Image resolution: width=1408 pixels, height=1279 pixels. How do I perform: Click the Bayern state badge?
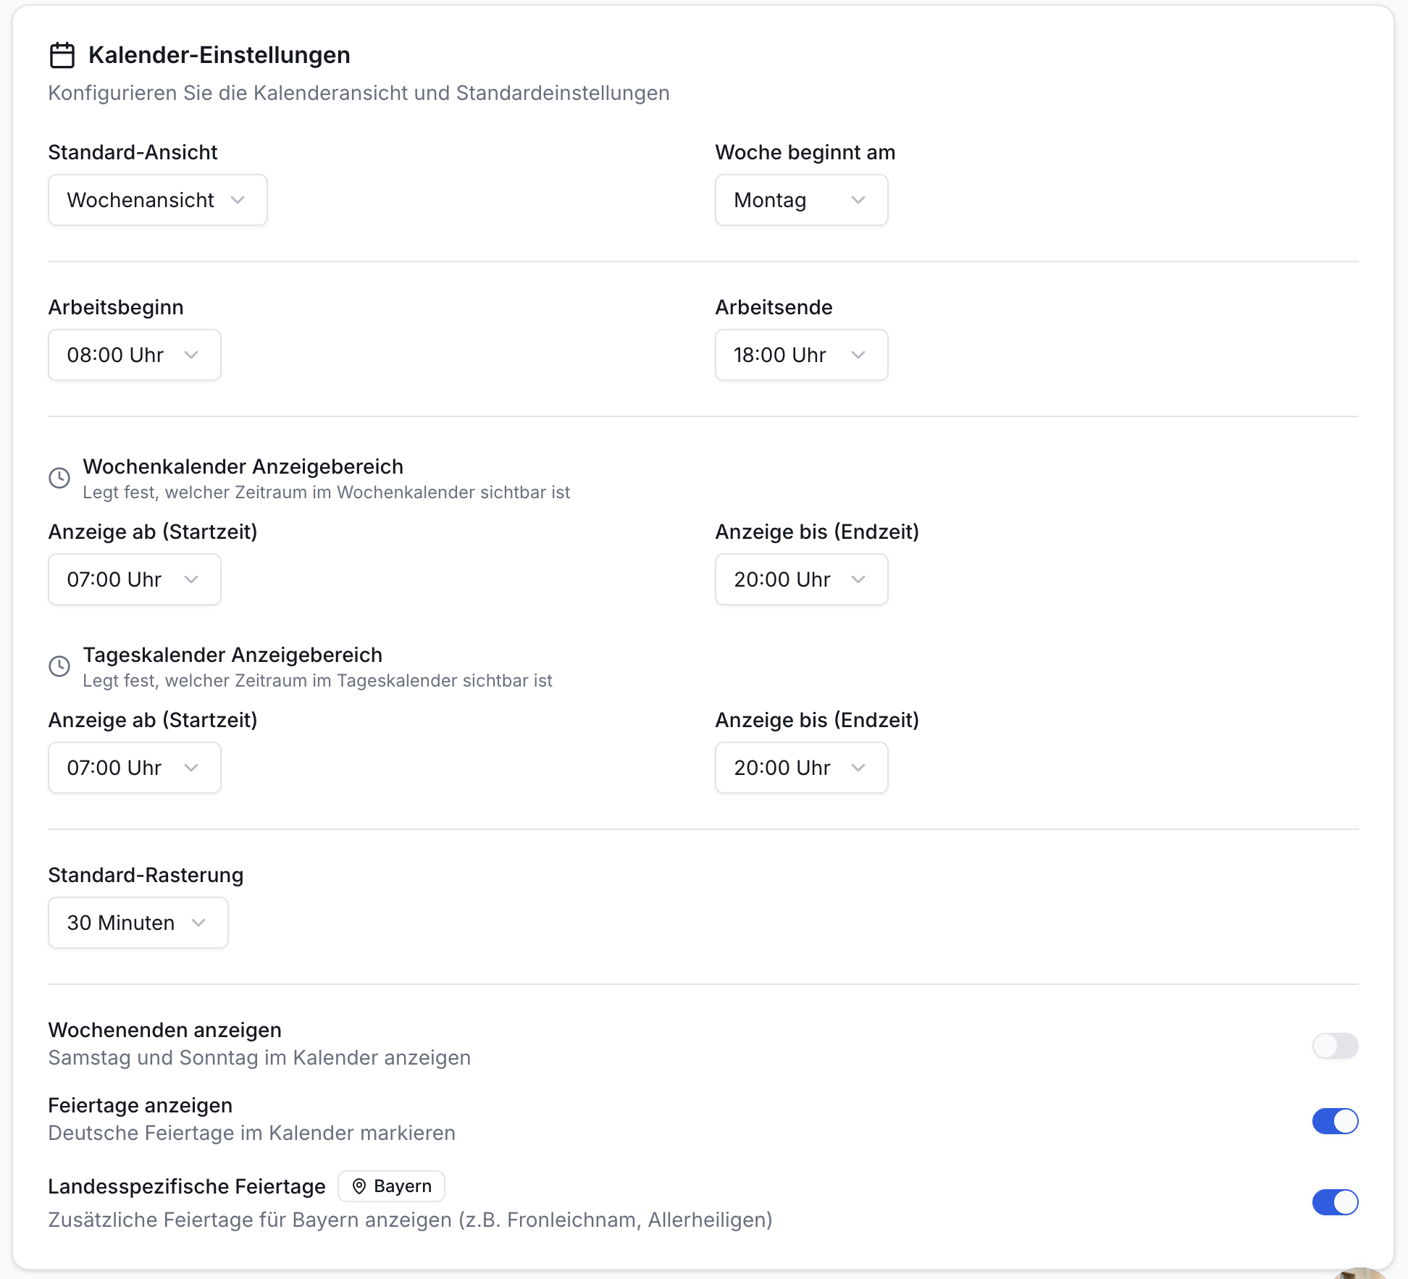(391, 1186)
